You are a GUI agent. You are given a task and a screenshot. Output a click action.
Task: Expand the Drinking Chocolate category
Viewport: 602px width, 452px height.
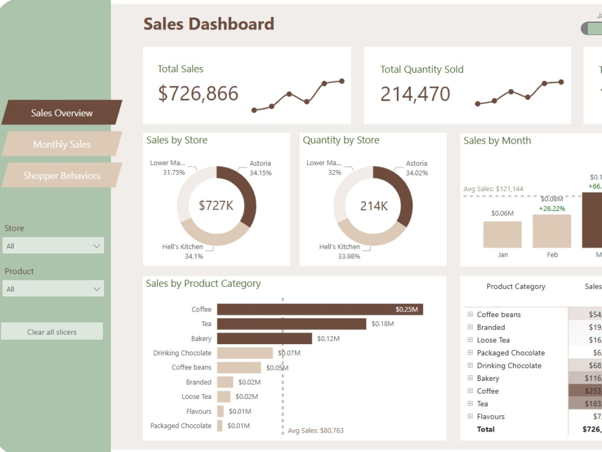(x=470, y=365)
